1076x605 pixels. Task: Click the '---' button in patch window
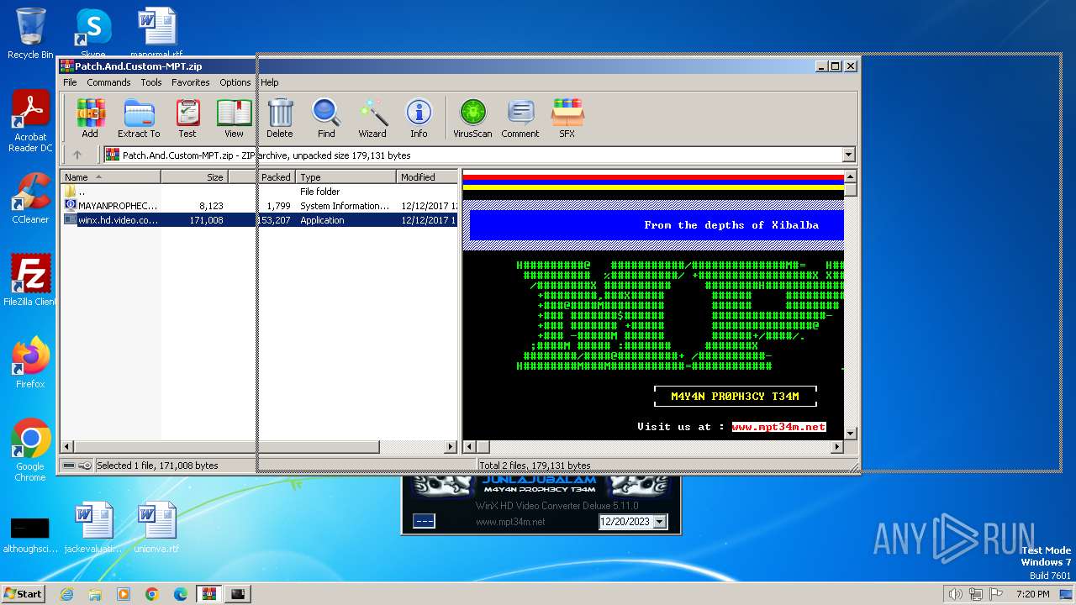coord(424,522)
